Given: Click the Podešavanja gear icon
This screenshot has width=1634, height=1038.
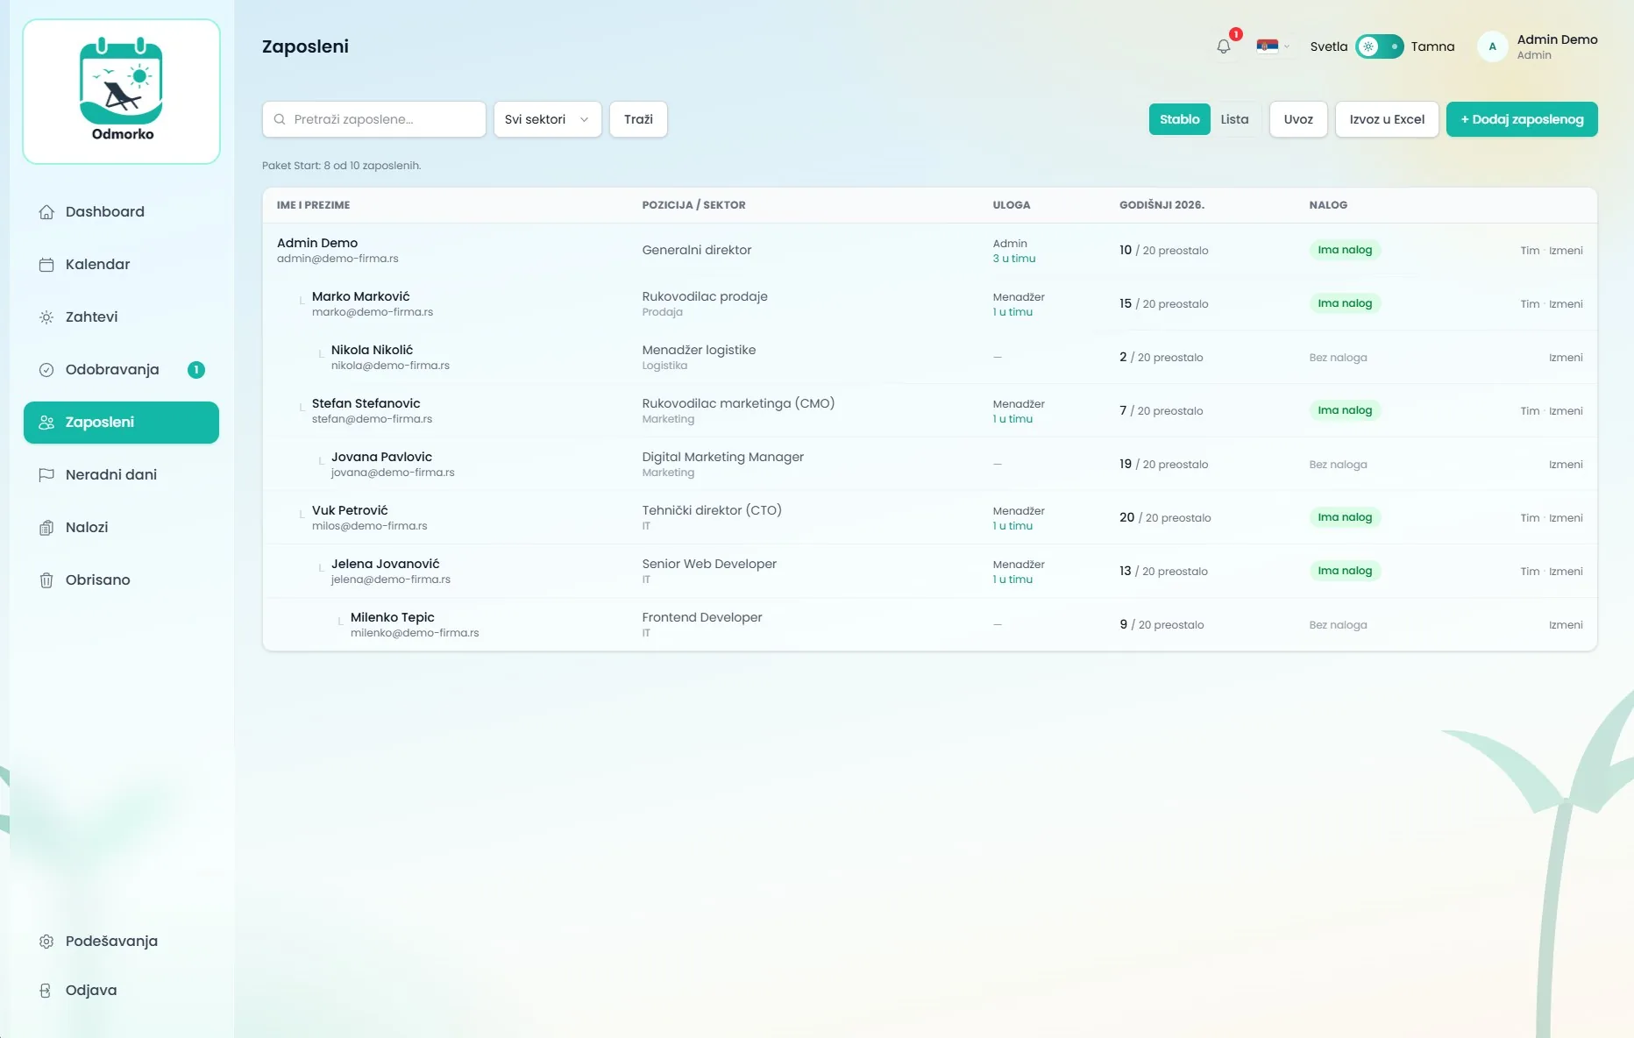Looking at the screenshot, I should tap(46, 942).
